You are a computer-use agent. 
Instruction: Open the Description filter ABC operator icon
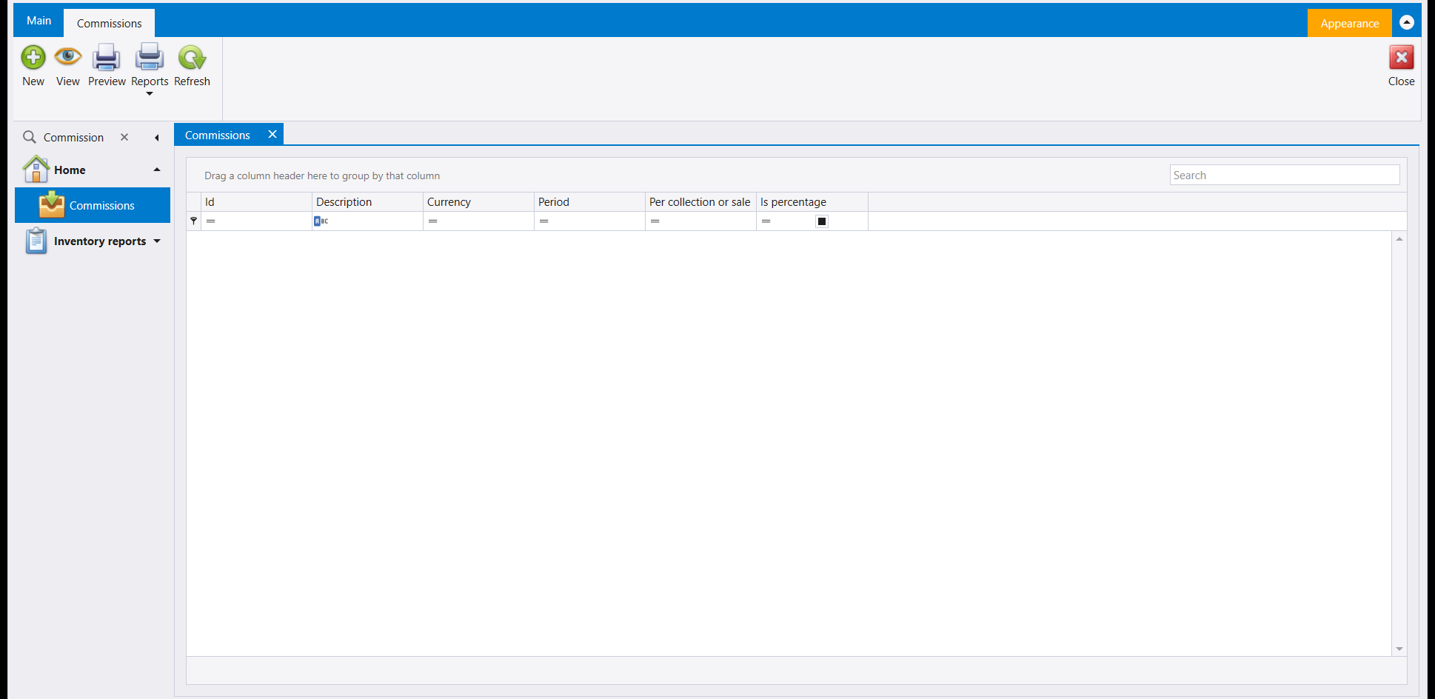pyautogui.click(x=321, y=221)
